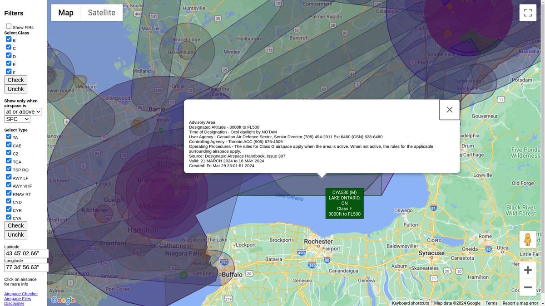Switch to Satellite view tab

coord(102,13)
